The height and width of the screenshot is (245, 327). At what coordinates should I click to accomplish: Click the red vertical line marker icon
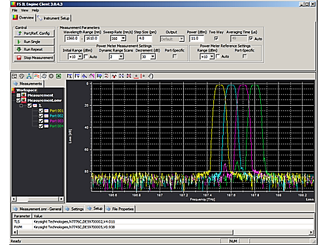coord(143,76)
